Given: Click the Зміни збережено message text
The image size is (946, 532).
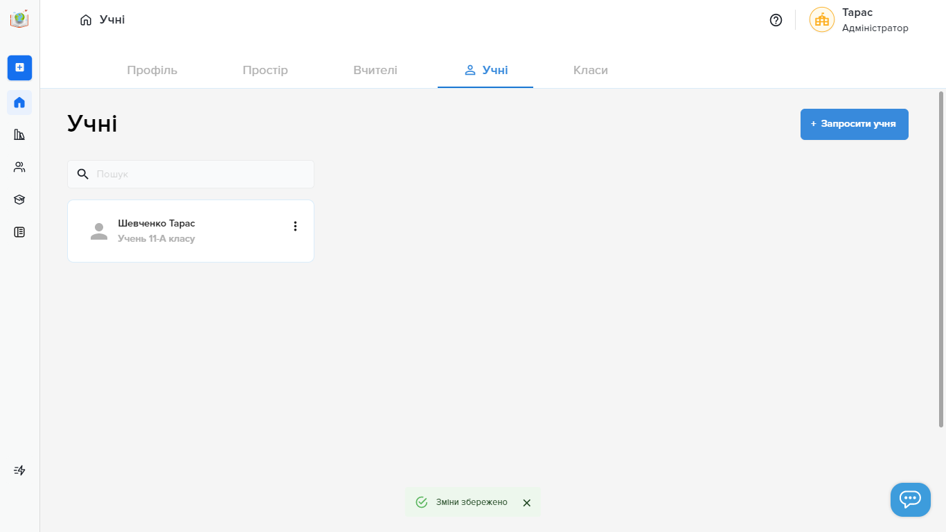Looking at the screenshot, I should tap(472, 502).
